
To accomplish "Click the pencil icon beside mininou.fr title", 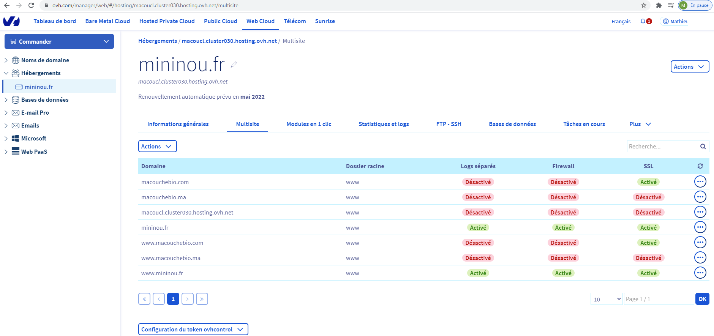I will click(234, 65).
